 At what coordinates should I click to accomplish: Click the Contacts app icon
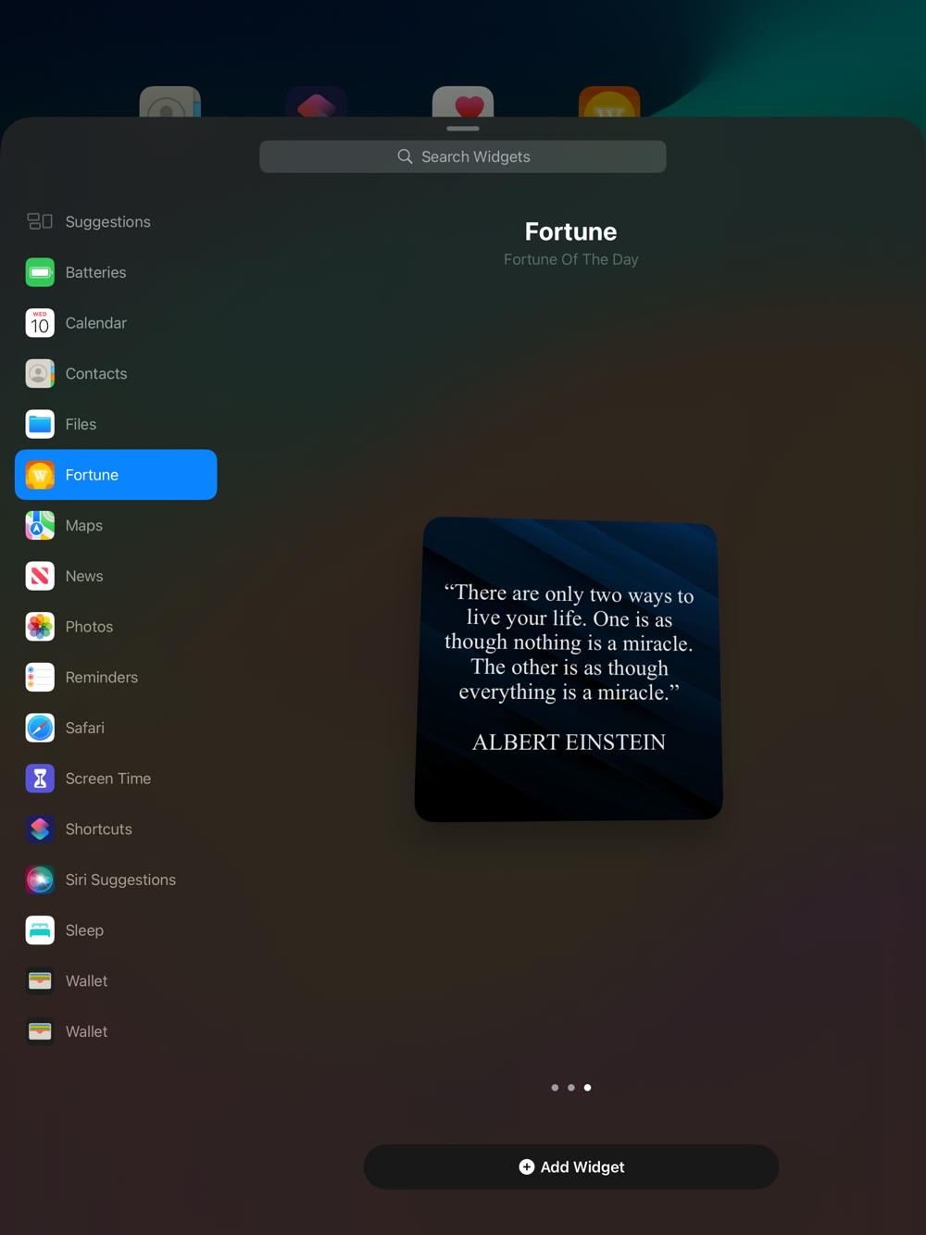click(x=40, y=373)
